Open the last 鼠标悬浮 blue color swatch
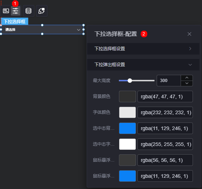Screen dimensions: 202x189 point(127,176)
